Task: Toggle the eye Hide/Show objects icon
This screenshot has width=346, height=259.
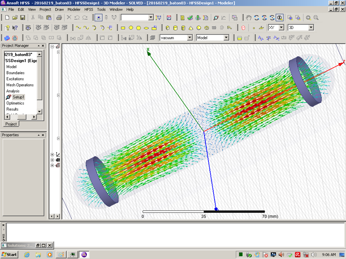Action: [29, 28]
